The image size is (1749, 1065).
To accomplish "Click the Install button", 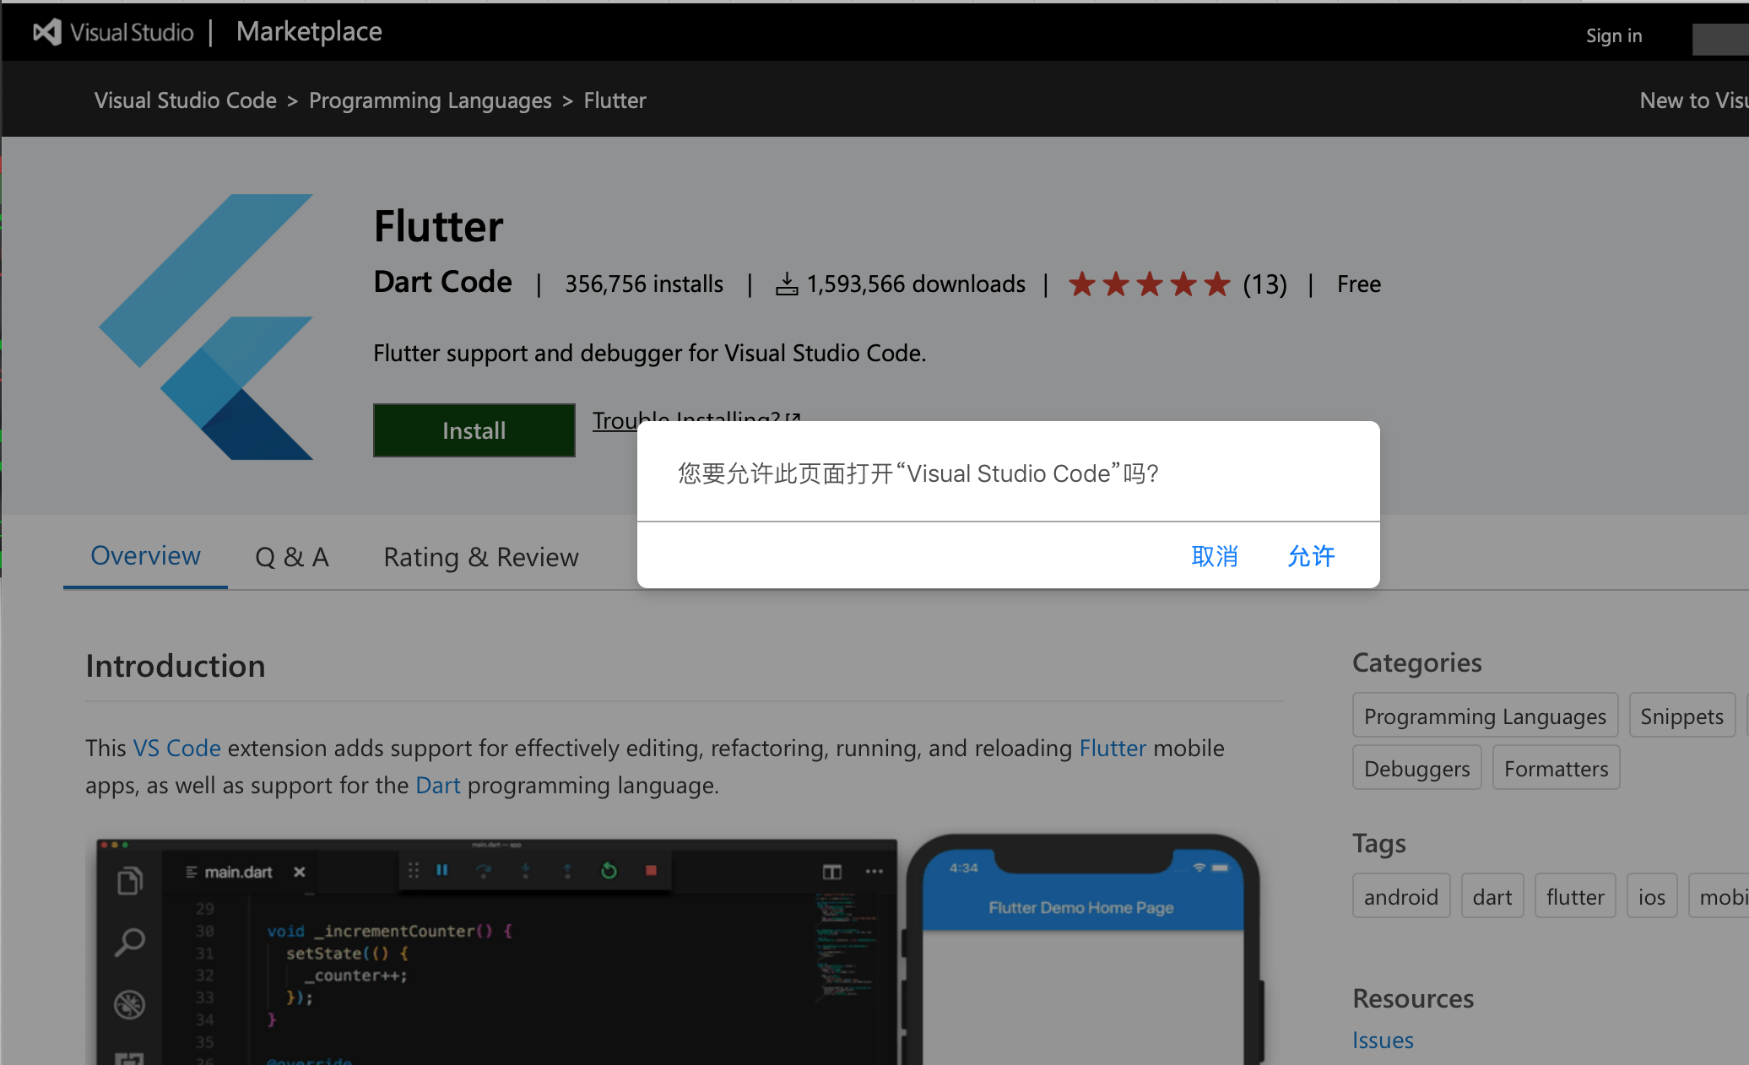I will [472, 430].
